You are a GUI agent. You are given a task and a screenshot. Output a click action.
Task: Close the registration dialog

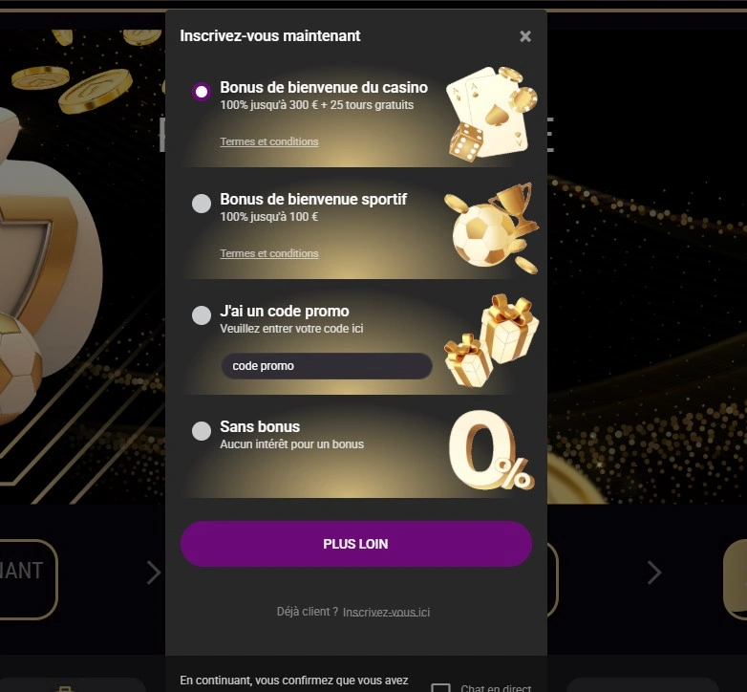(x=525, y=36)
